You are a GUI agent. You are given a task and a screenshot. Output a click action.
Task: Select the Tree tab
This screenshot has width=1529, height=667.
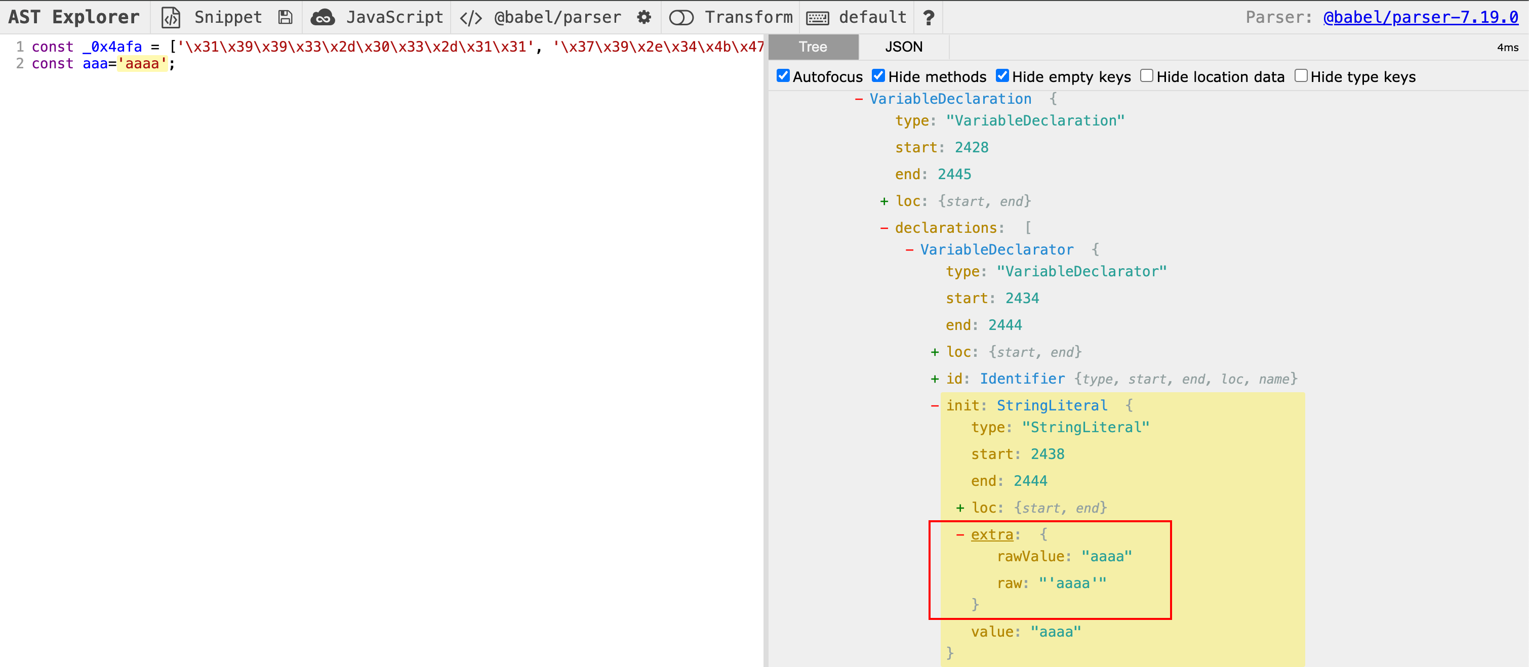coord(813,47)
